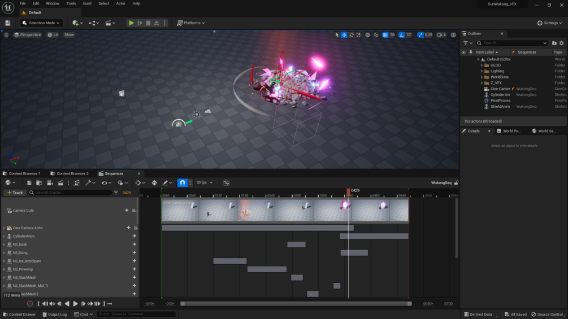The width and height of the screenshot is (568, 319).
Task: Toggle world/local coordinate system globe
Action: 368,35
